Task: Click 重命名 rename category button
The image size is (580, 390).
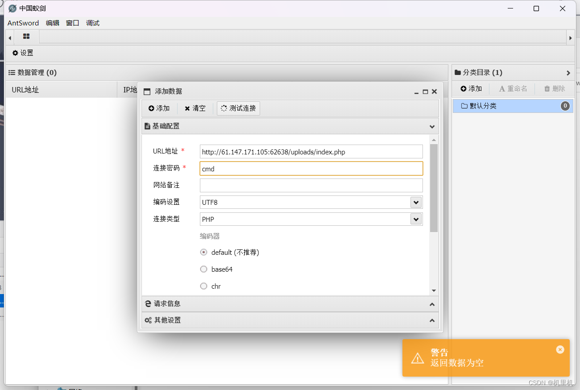Action: click(513, 89)
